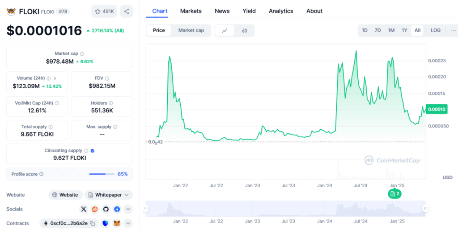Expand the Whitepaper dropdown

pyautogui.click(x=109, y=195)
